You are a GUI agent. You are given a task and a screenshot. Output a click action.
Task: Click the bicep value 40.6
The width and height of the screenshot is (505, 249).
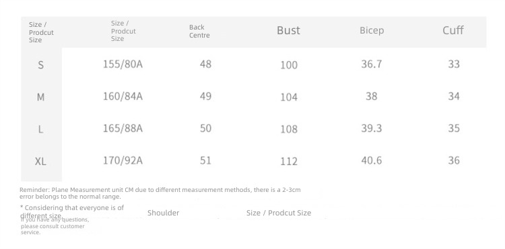[x=371, y=160]
